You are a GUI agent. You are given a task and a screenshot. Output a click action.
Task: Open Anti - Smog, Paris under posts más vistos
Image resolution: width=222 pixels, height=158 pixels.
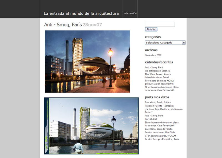click(x=154, y=115)
